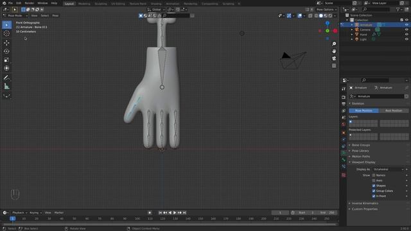Select the Scale tool
The height and width of the screenshot is (231, 411).
point(7,60)
